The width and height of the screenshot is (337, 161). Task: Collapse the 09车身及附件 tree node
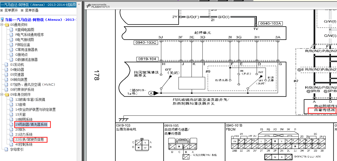(x=2, y=94)
